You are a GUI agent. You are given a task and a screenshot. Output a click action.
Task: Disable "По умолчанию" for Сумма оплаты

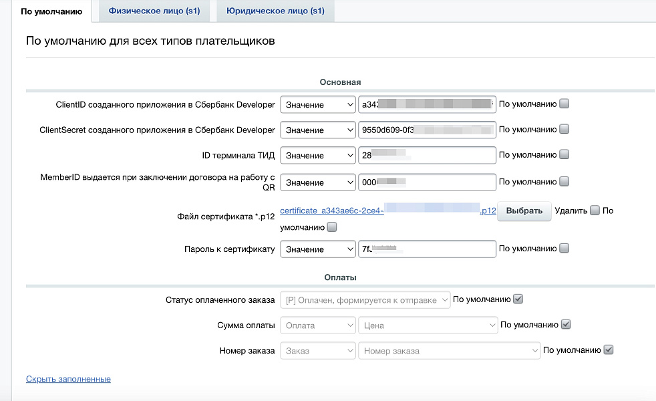(566, 324)
